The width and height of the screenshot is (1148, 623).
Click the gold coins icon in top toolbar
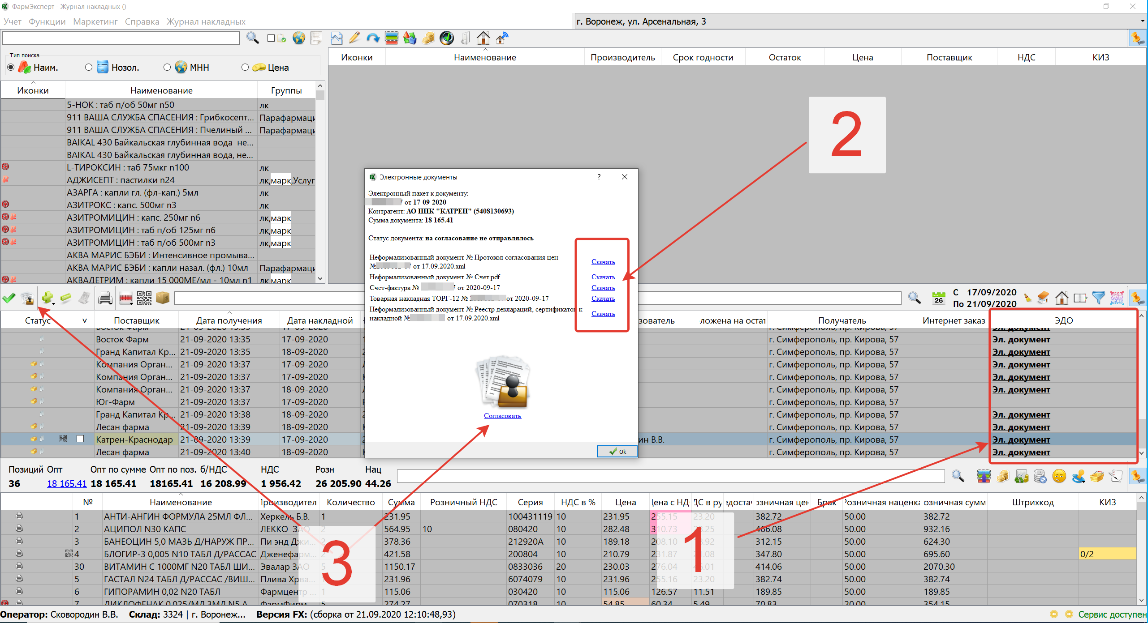point(428,38)
